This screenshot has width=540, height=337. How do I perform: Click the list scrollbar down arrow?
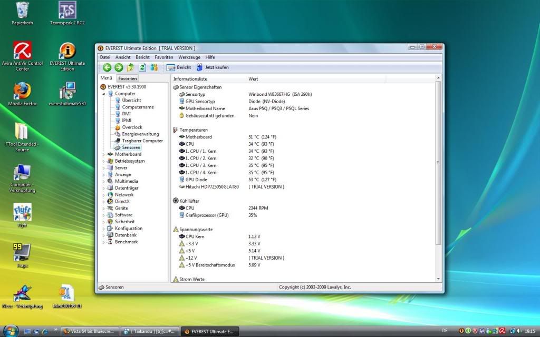tap(438, 279)
